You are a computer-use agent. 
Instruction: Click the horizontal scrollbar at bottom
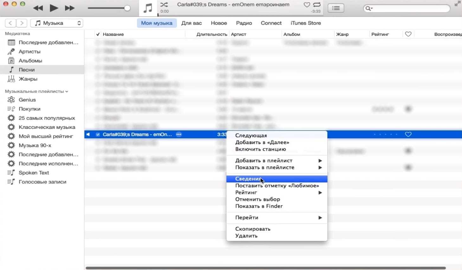click(266, 268)
